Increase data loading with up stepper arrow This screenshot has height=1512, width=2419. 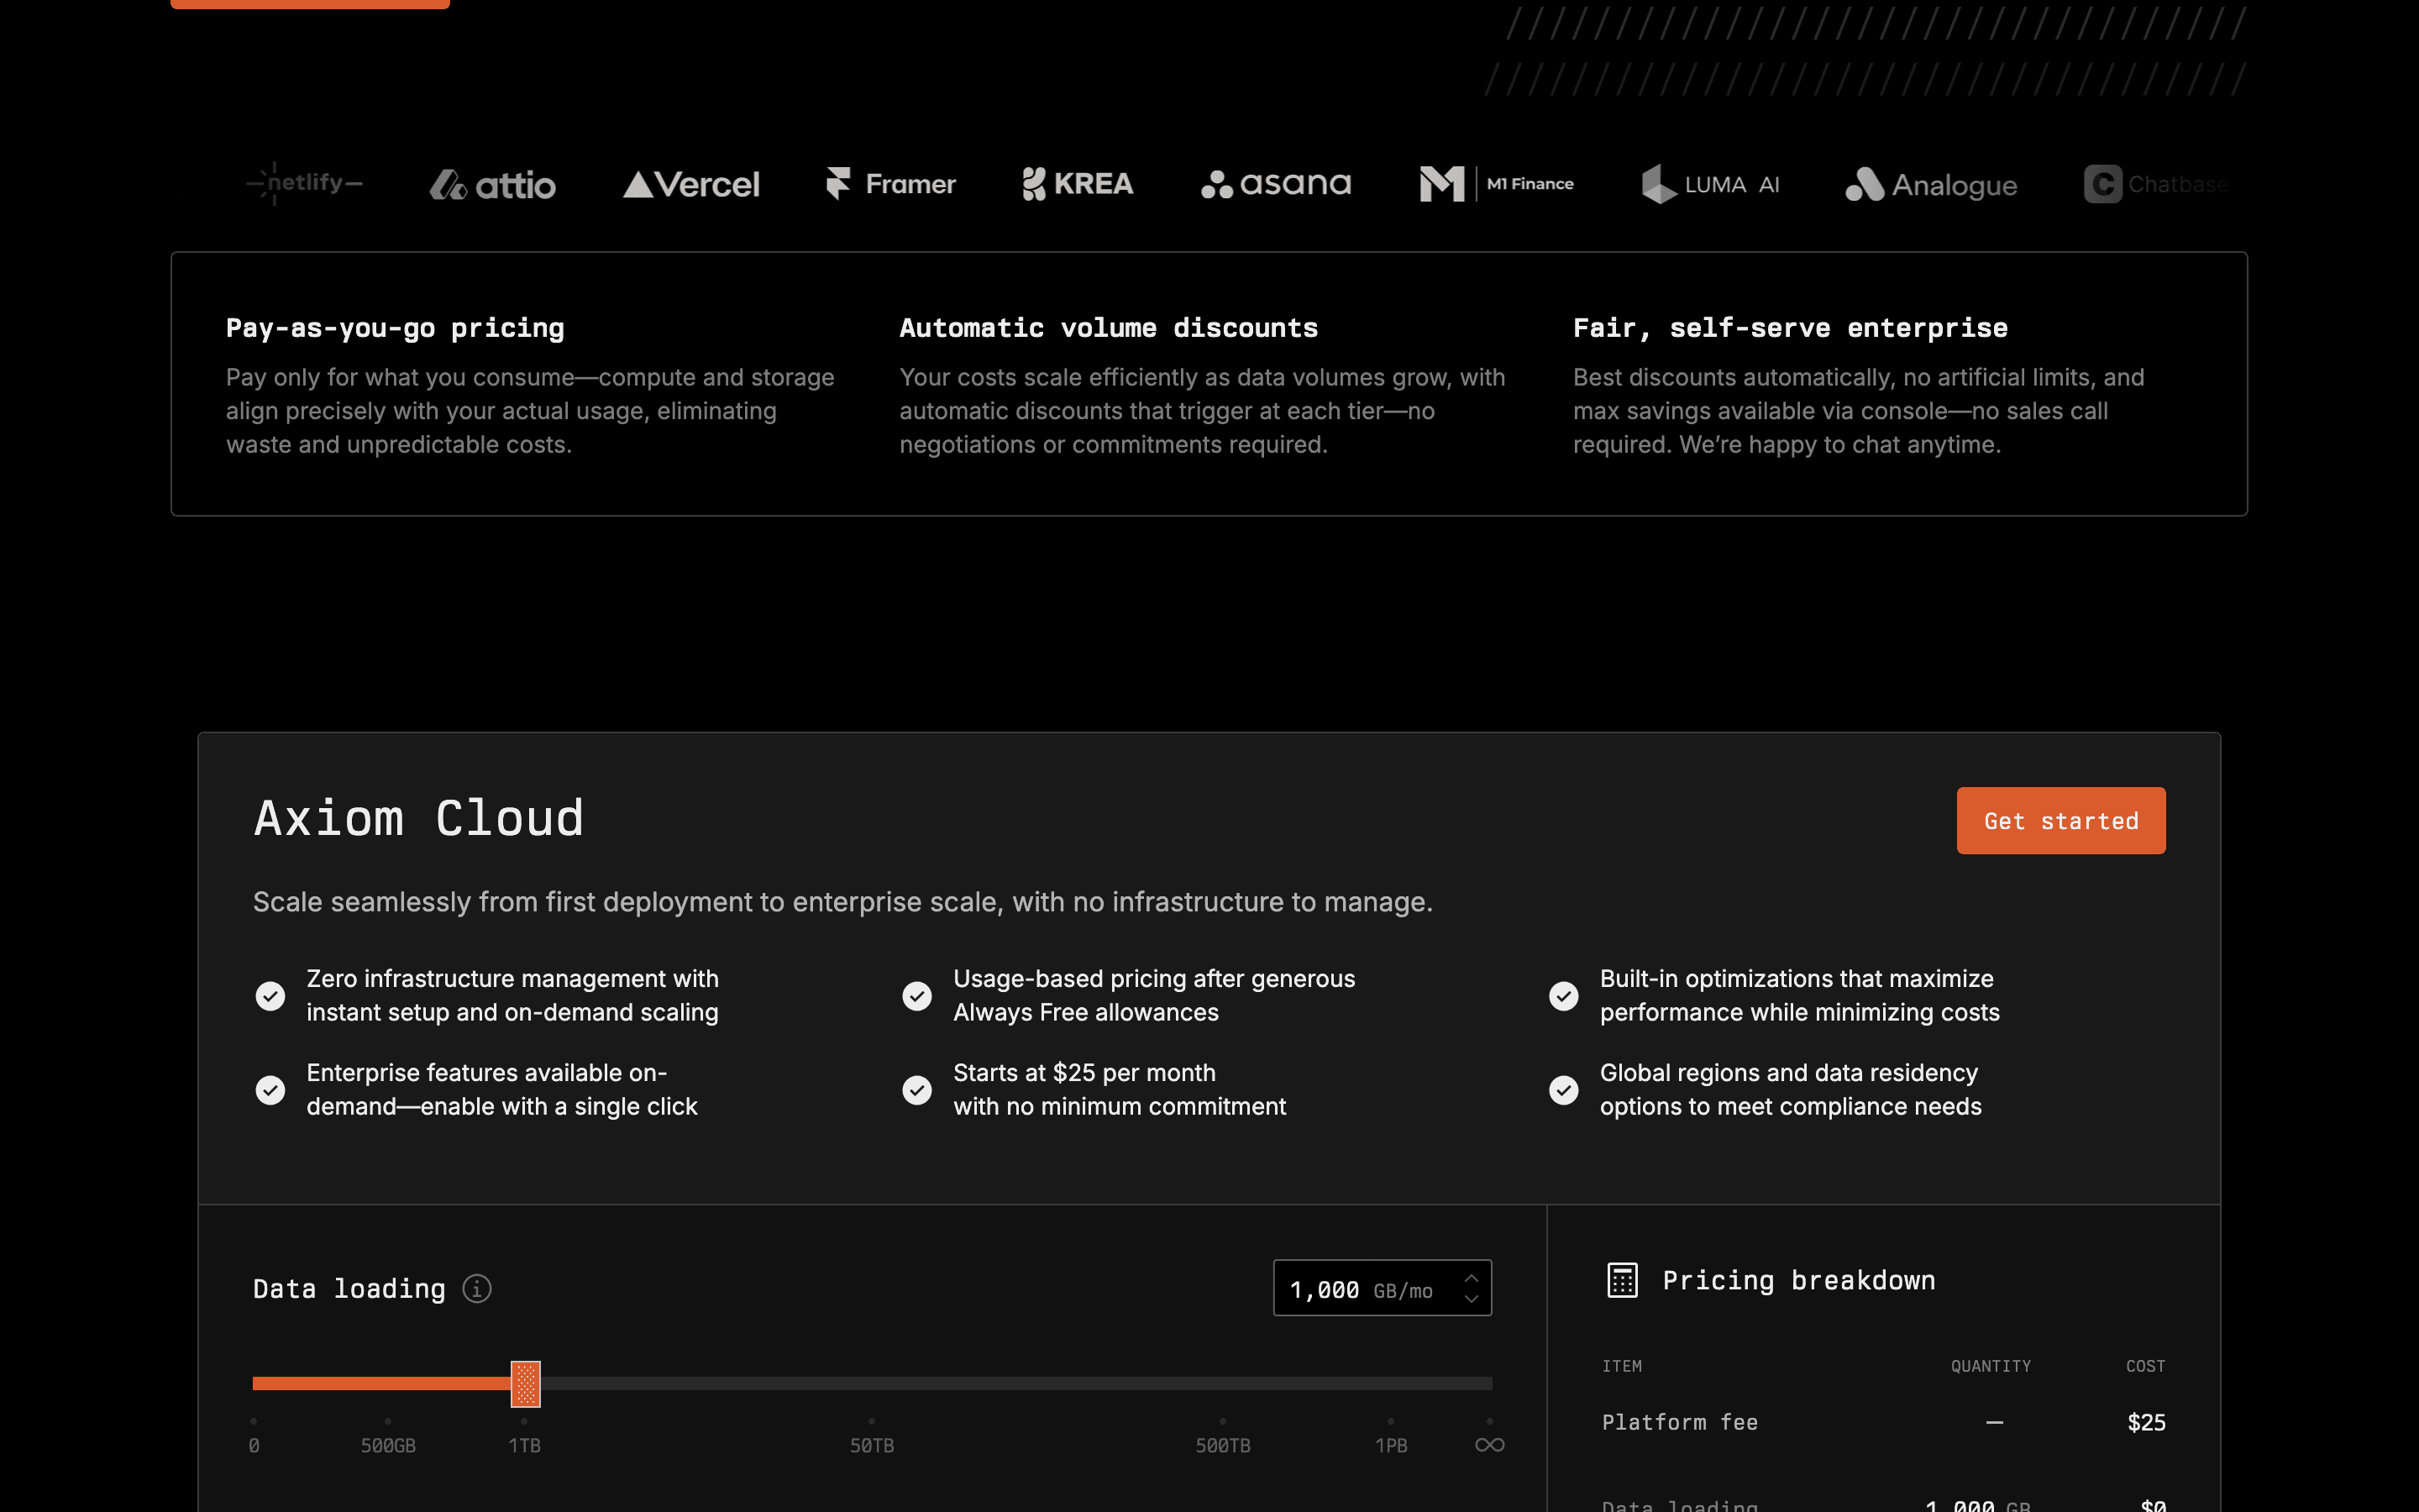pos(1471,1278)
